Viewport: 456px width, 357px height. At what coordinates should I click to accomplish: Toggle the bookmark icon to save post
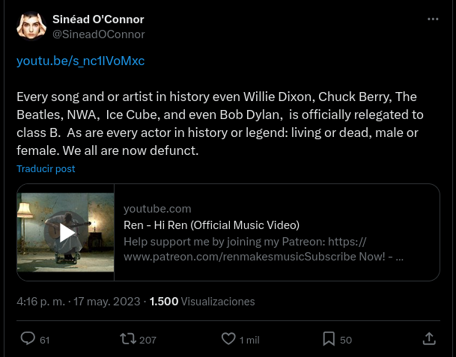coord(329,339)
